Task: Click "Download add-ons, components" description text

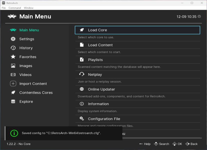Action: (x=122, y=96)
